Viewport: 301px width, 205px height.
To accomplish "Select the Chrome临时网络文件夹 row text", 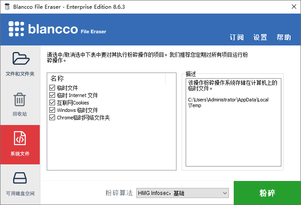I will (83, 118).
